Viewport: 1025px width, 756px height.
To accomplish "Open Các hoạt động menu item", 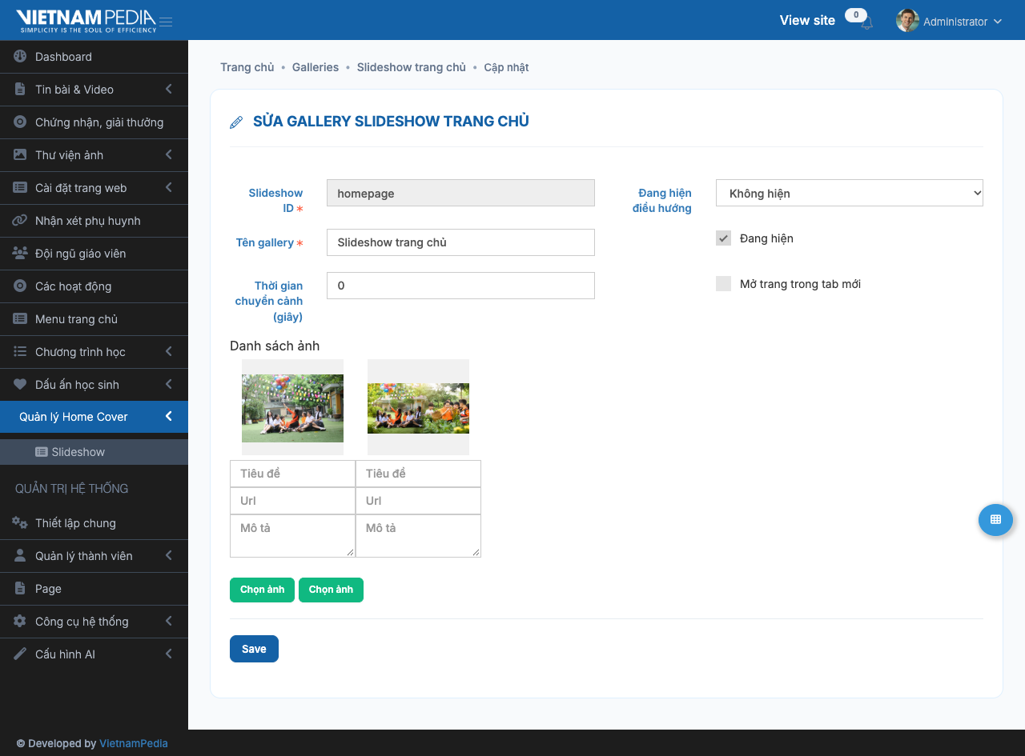I will click(94, 286).
